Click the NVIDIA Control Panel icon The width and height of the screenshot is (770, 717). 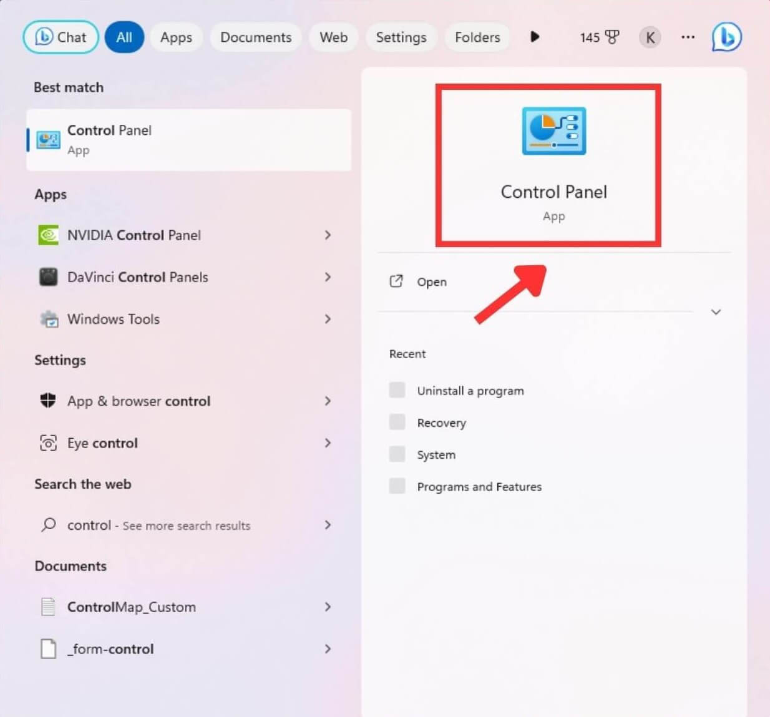(48, 235)
